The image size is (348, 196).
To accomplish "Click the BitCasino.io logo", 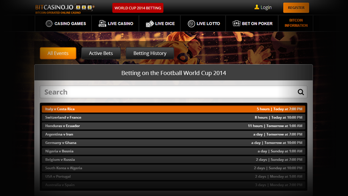I will pos(65,9).
